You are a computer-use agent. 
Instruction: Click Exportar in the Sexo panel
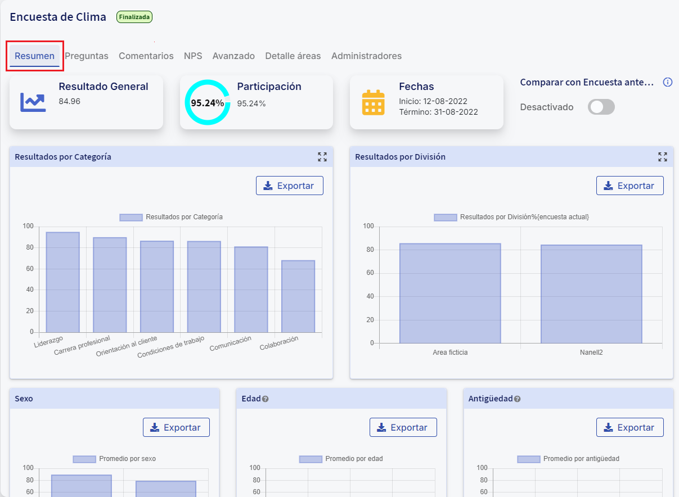pos(176,428)
